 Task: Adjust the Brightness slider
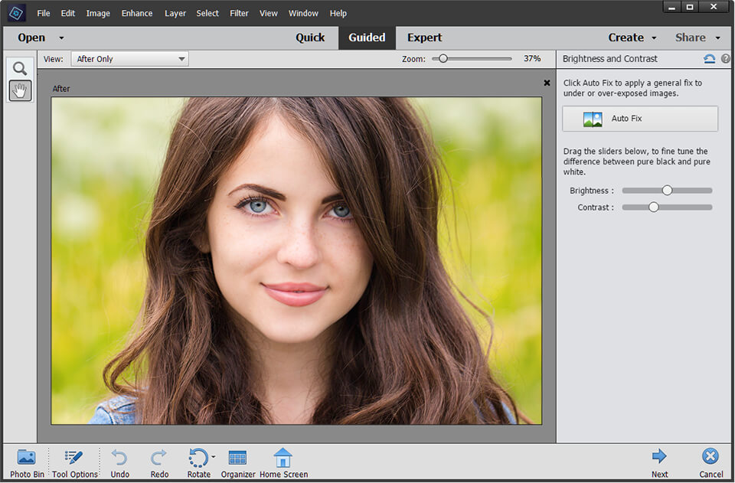pos(667,190)
